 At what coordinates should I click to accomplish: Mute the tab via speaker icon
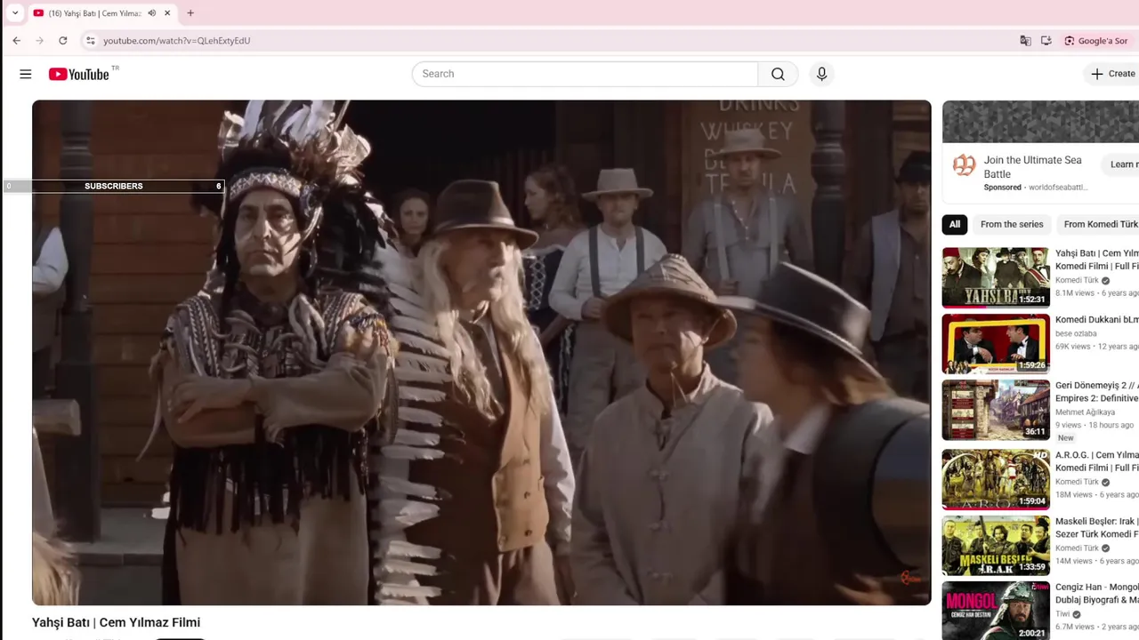click(x=151, y=13)
